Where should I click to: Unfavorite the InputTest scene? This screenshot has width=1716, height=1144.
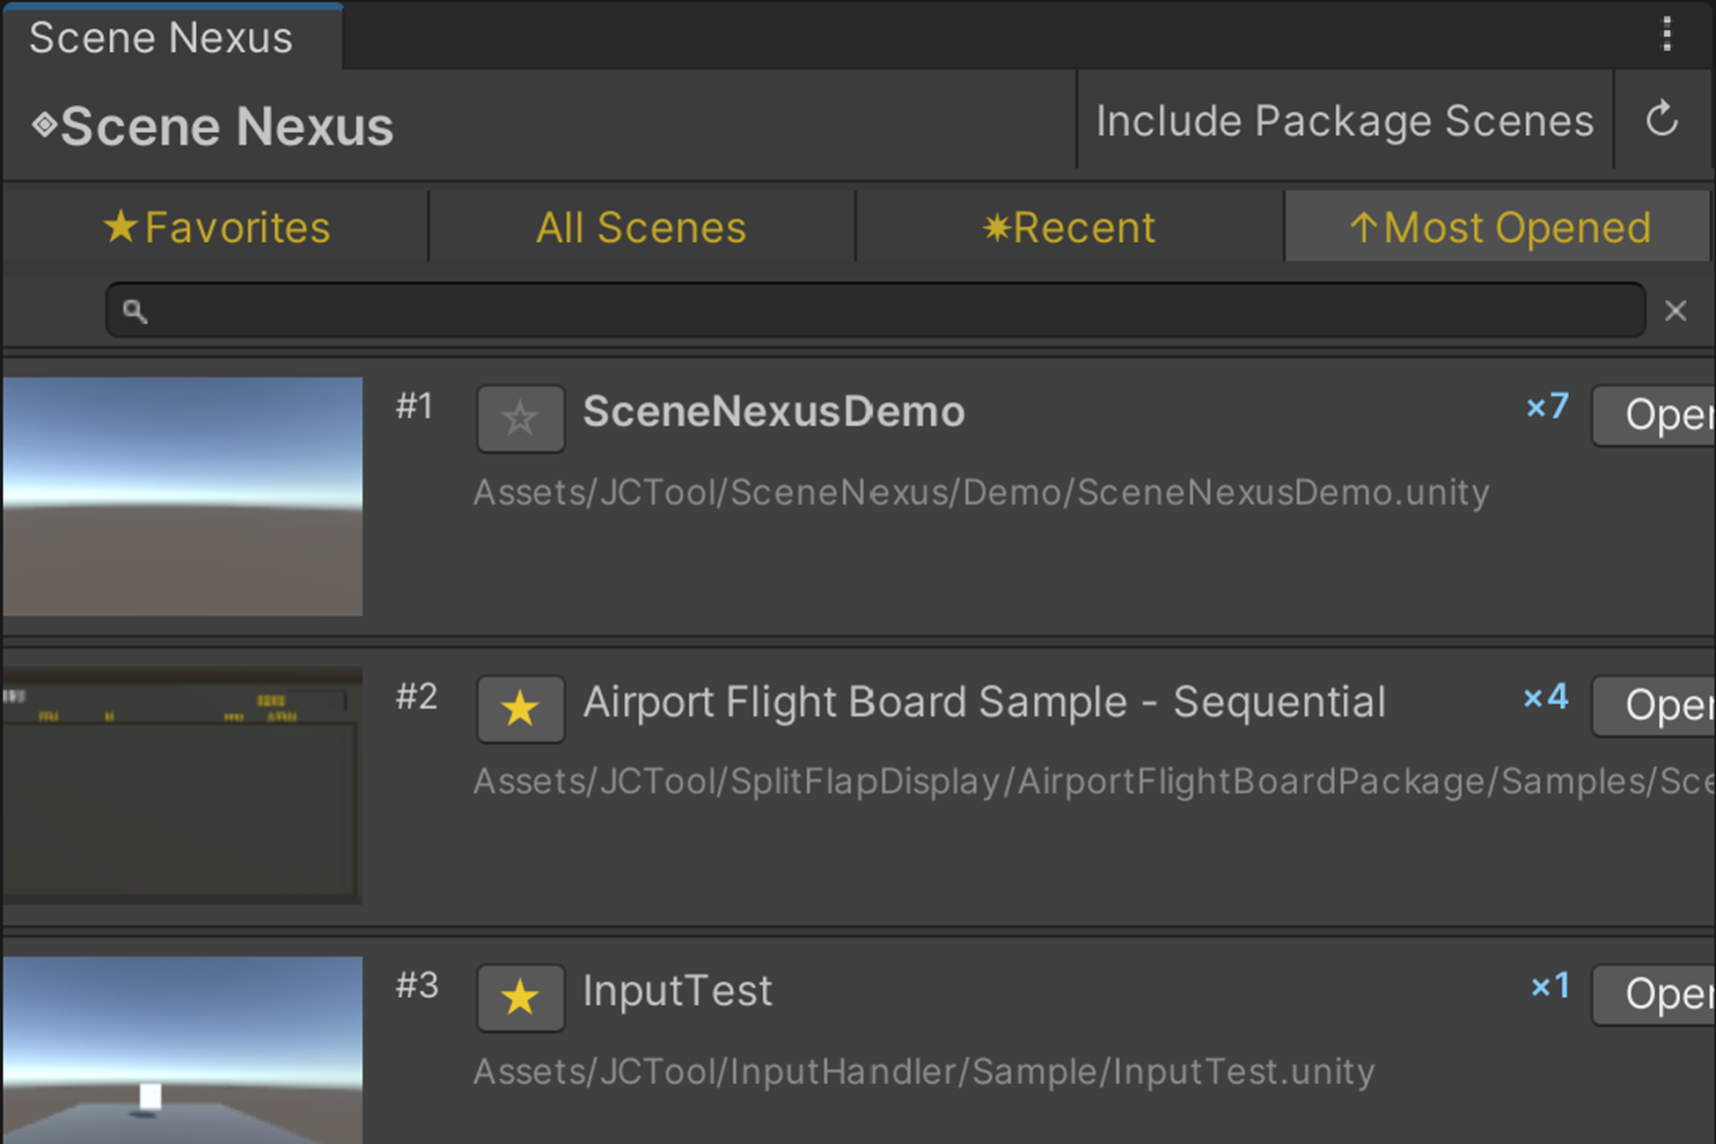tap(520, 998)
